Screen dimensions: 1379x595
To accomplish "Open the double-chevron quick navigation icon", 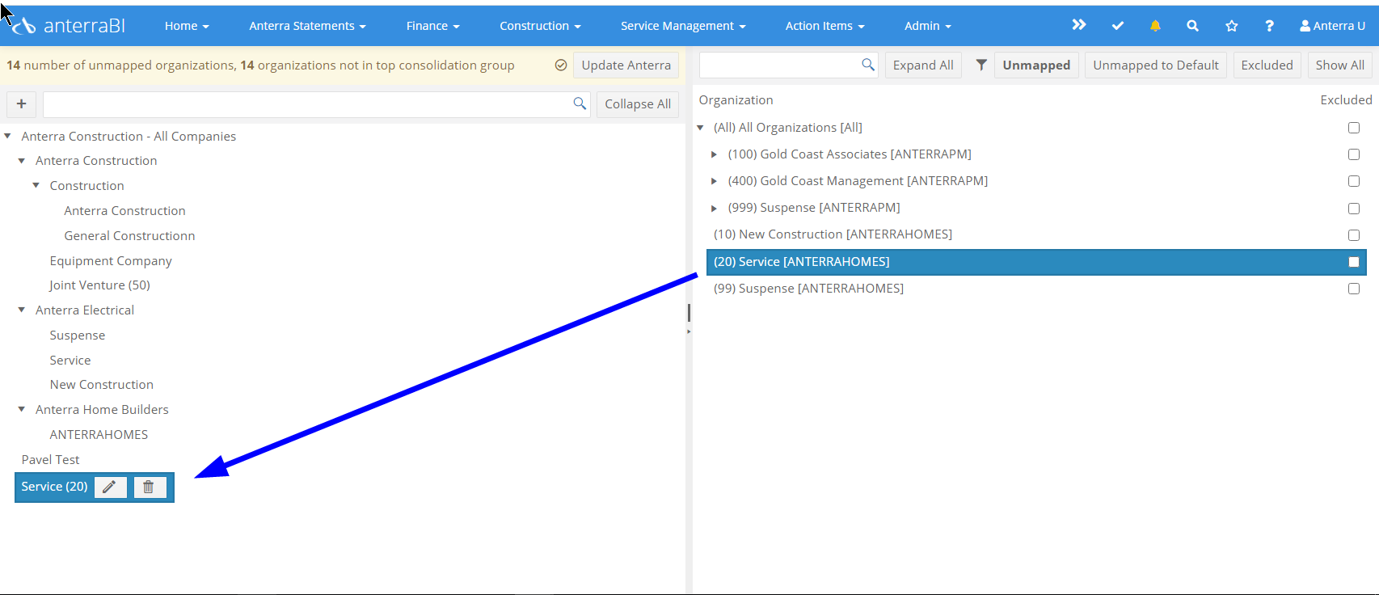I will (x=1079, y=25).
